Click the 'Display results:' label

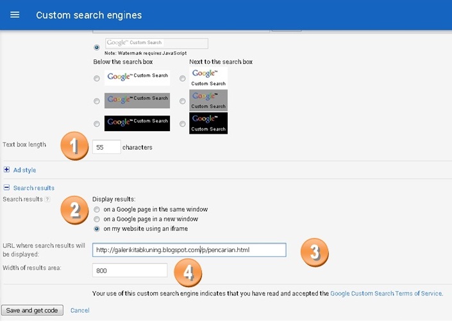[114, 199]
